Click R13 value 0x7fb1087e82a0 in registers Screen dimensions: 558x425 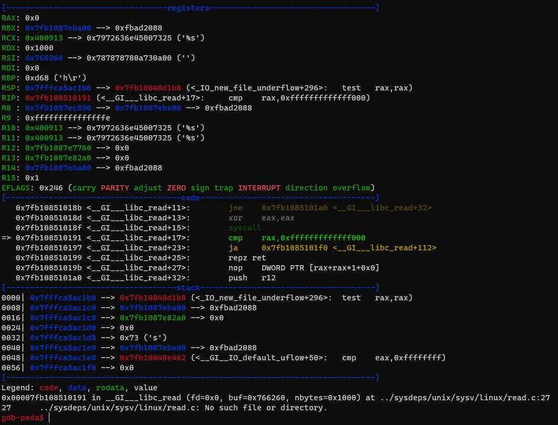pos(58,157)
